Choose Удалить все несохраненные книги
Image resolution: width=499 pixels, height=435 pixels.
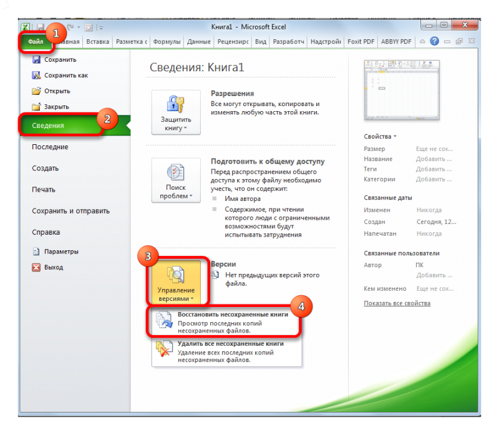point(226,351)
